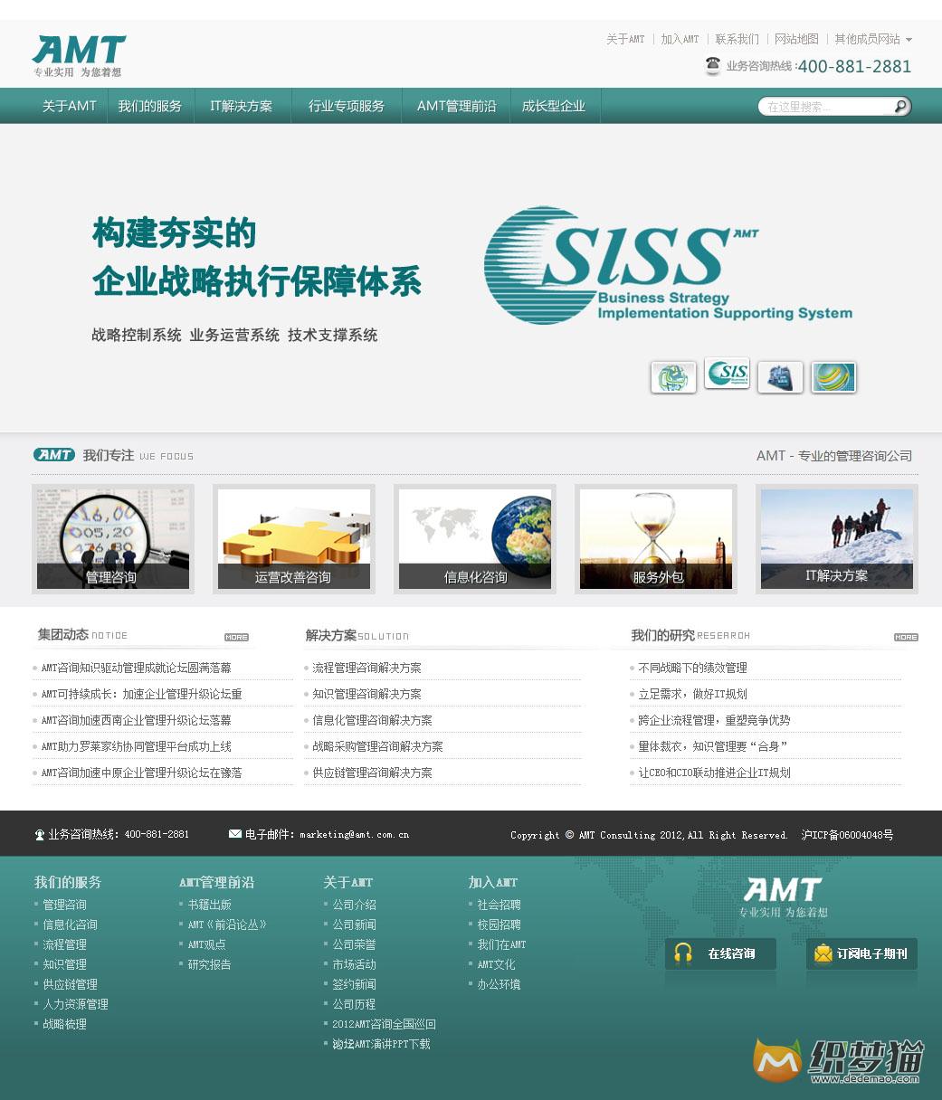This screenshot has width=942, height=1100.
Task: Click the 关于AMT top header link
Action: tap(625, 39)
